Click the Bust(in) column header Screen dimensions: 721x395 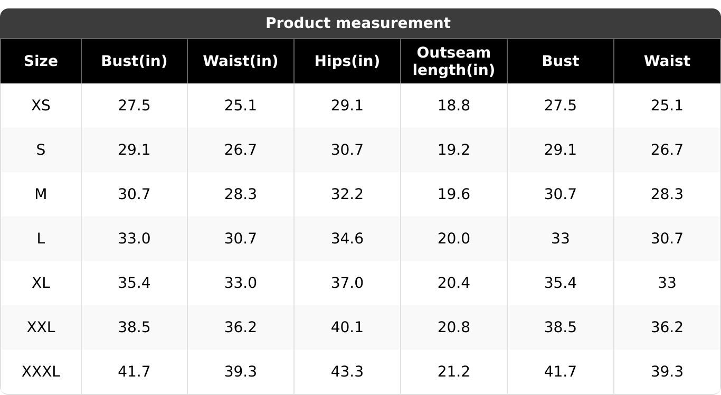(x=134, y=61)
